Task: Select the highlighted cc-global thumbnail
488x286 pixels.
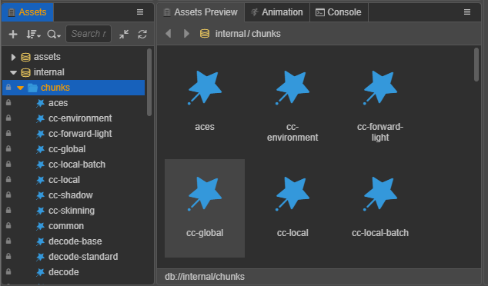Action: point(205,208)
